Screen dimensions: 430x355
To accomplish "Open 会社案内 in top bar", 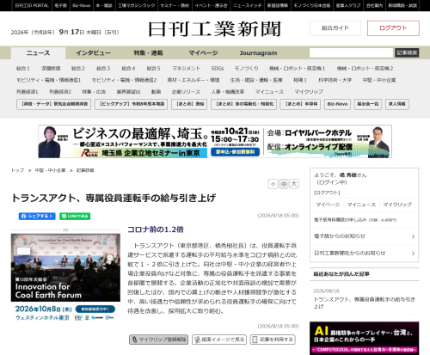I will click(374, 5).
